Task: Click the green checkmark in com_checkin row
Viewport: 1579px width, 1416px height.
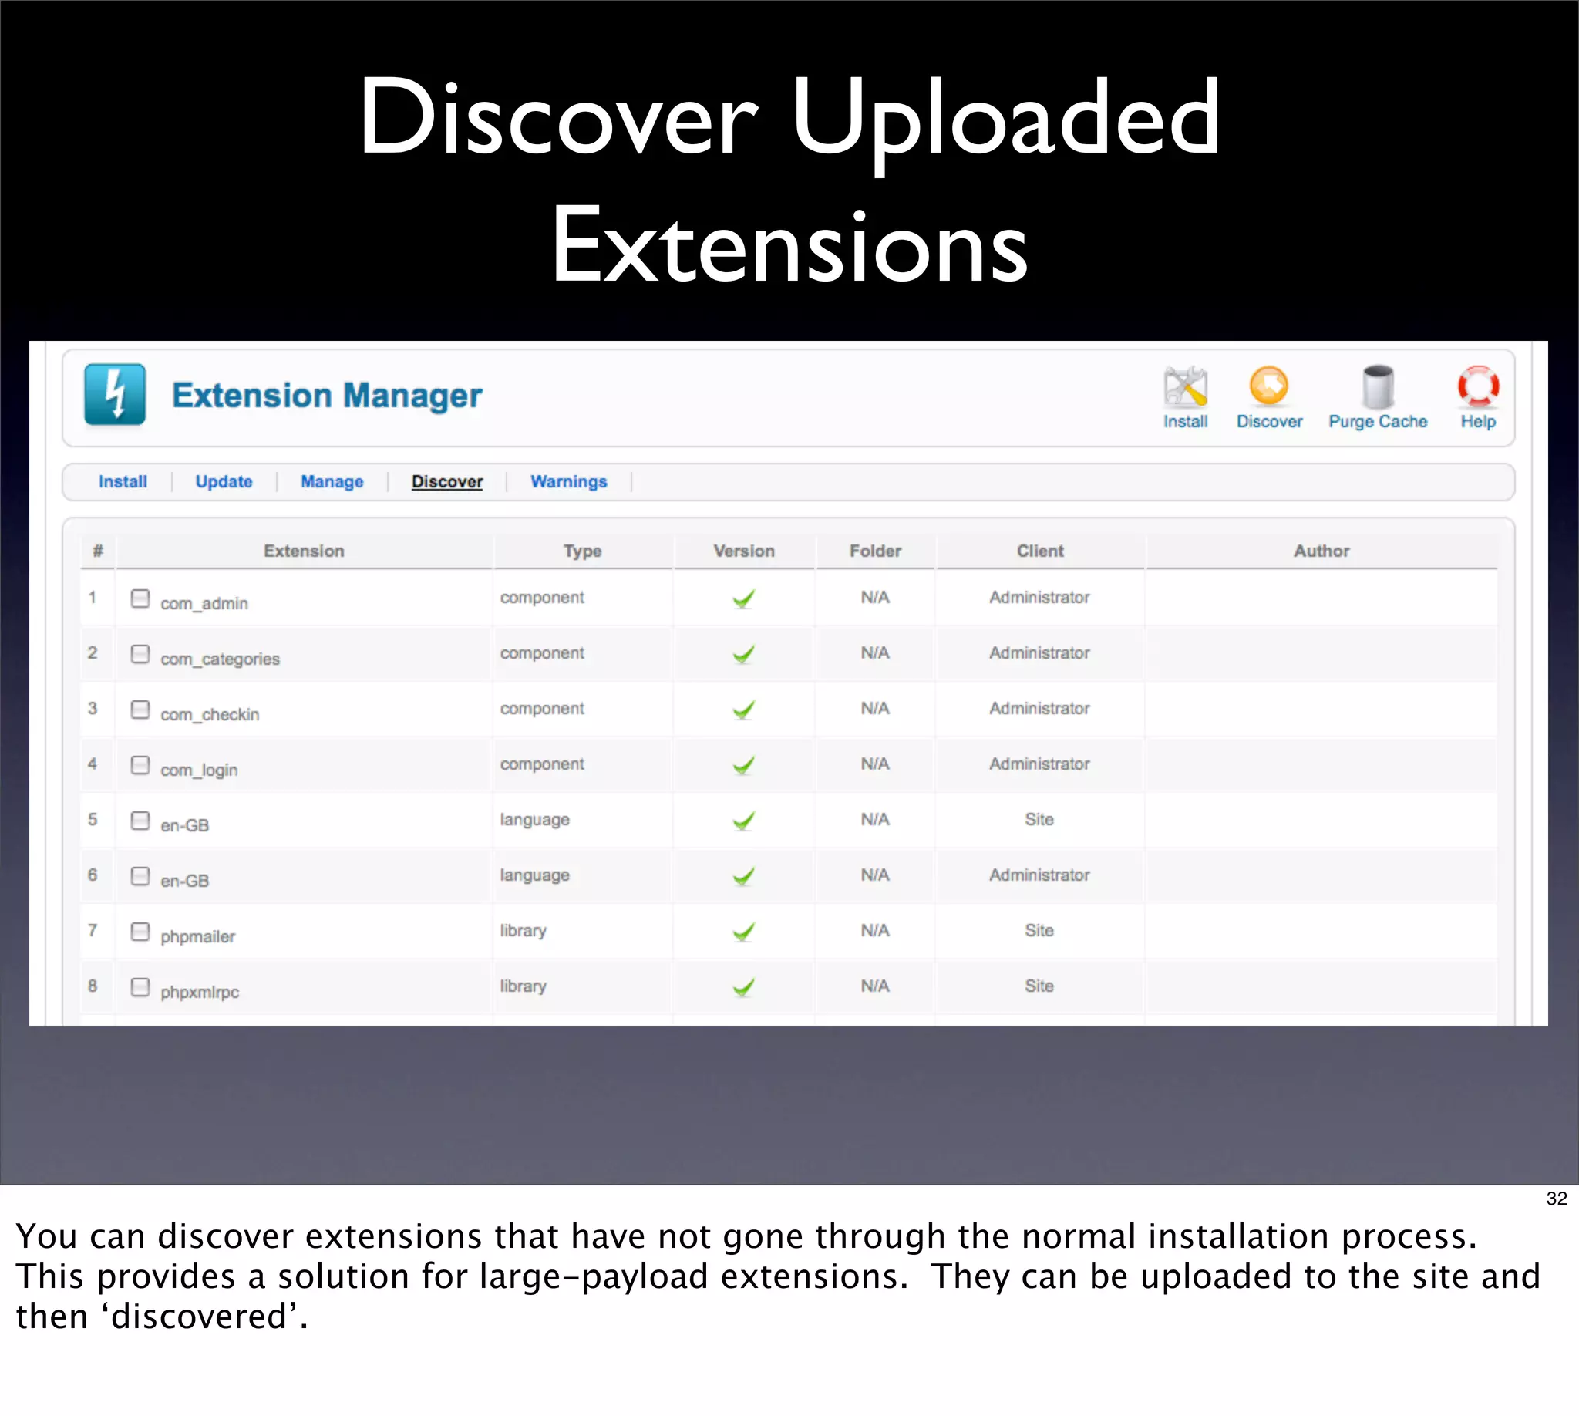Action: (743, 710)
